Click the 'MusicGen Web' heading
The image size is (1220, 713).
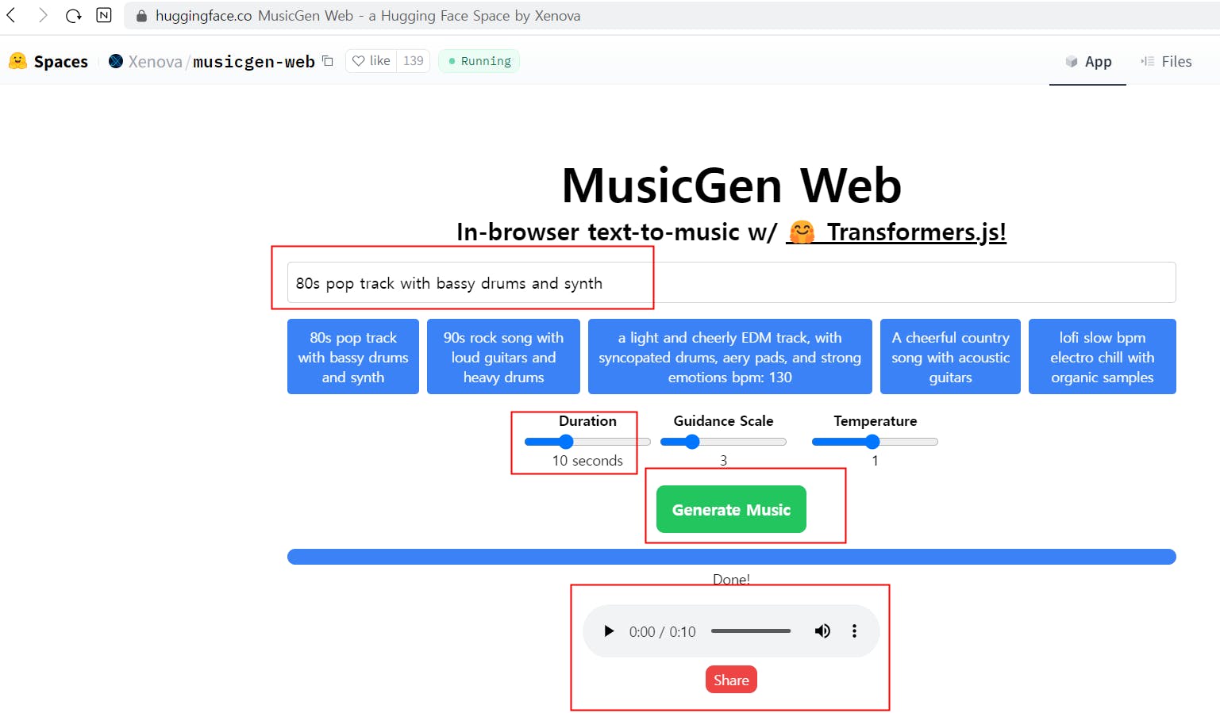(x=731, y=186)
